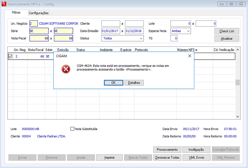Click the Check List button

227,31
